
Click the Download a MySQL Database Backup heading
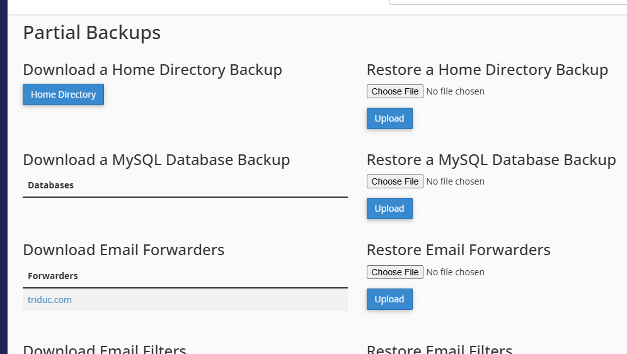[x=156, y=160]
